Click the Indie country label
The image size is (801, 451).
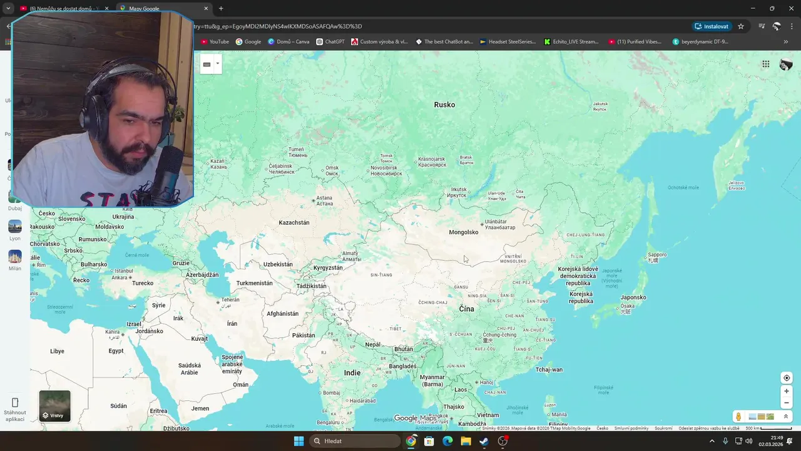tap(352, 373)
